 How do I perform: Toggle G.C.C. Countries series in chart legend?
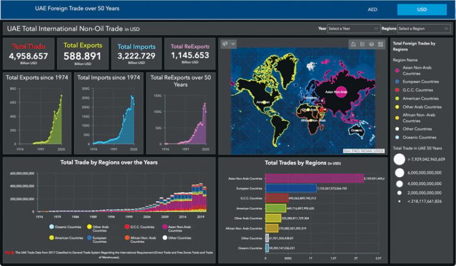(140, 227)
